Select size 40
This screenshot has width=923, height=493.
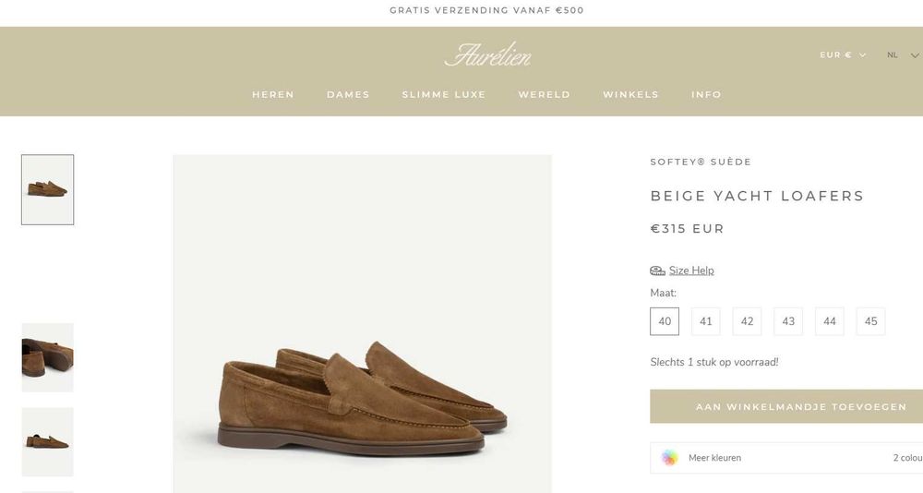665,321
